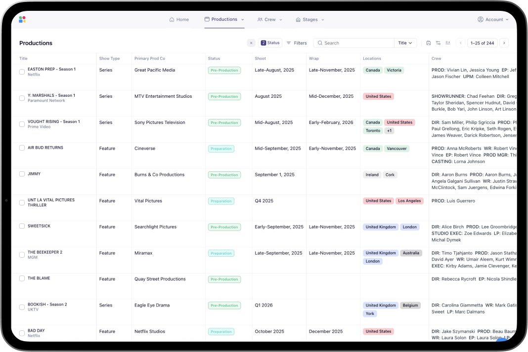
Task: Select the EASTON PREP - Season 1 checkbox
Action: pos(22,72)
